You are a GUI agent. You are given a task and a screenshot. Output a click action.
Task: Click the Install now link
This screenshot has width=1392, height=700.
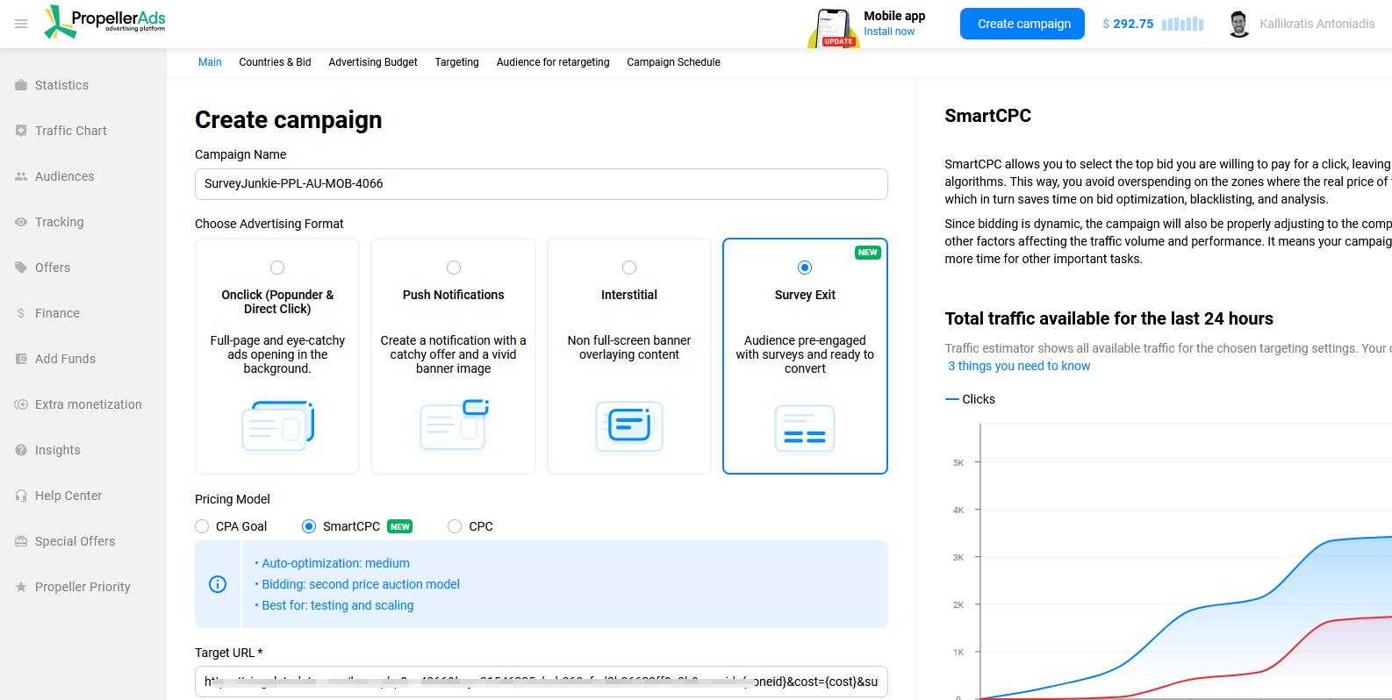click(888, 32)
